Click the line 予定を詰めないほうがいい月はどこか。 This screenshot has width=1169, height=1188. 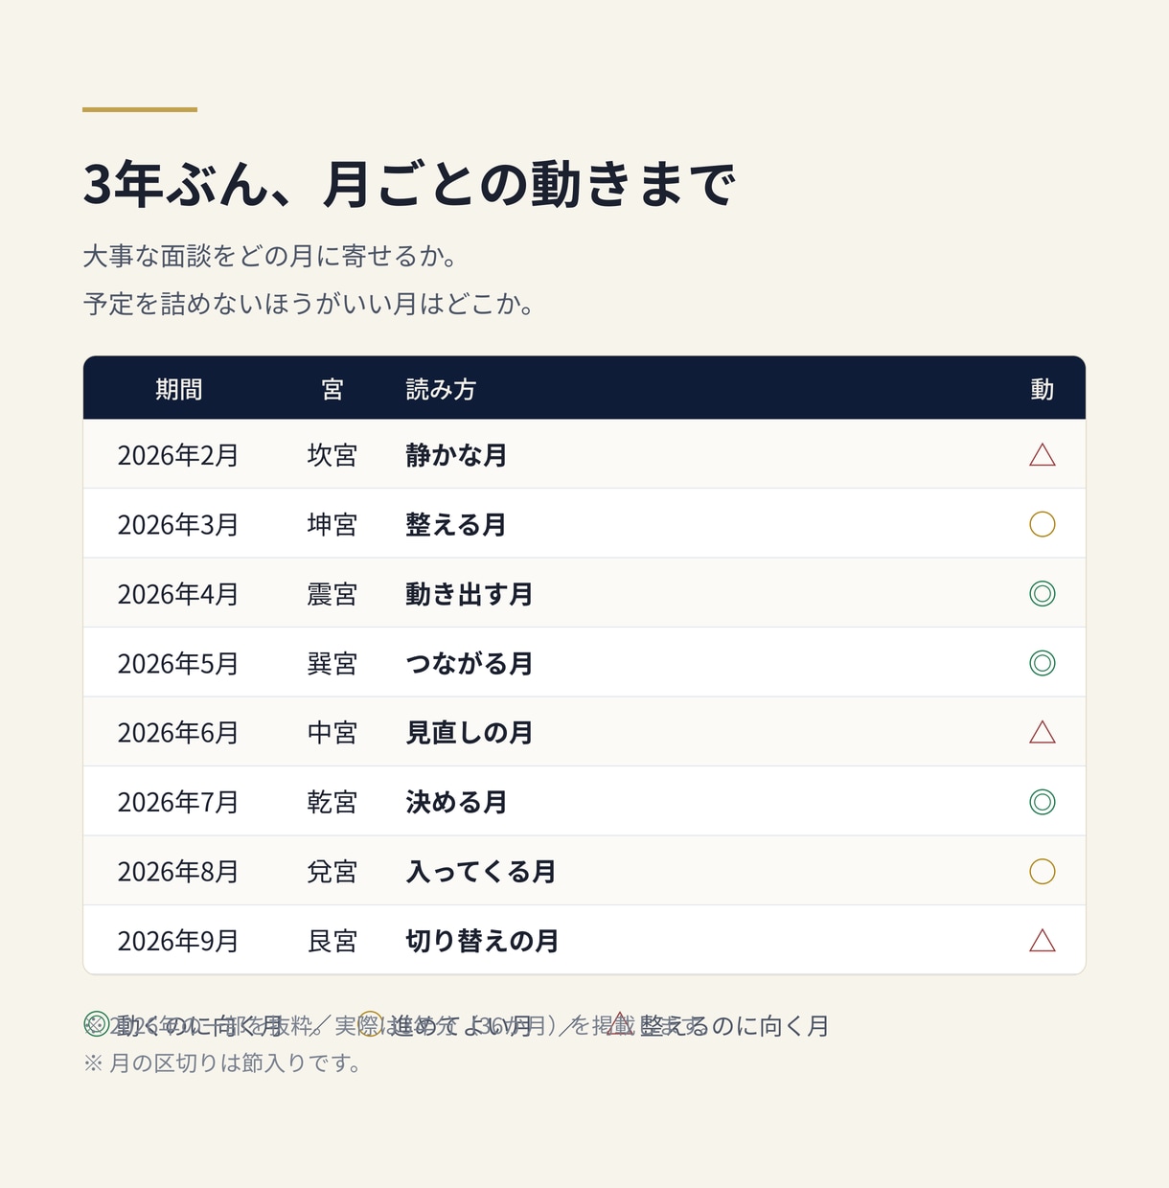point(309,304)
